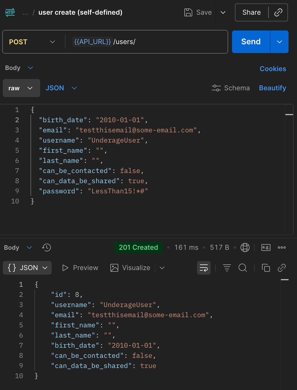Click the filter response icon
Screen dimensions: 297x390
pyautogui.click(x=227, y=268)
